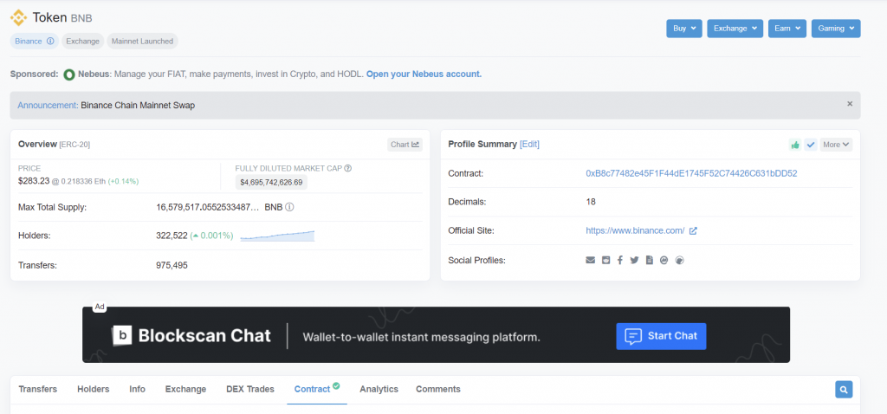Open the Reddit social profile icon

pyautogui.click(x=605, y=260)
